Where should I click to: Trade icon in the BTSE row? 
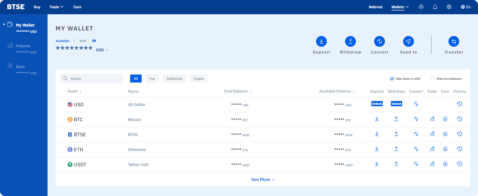432,134
